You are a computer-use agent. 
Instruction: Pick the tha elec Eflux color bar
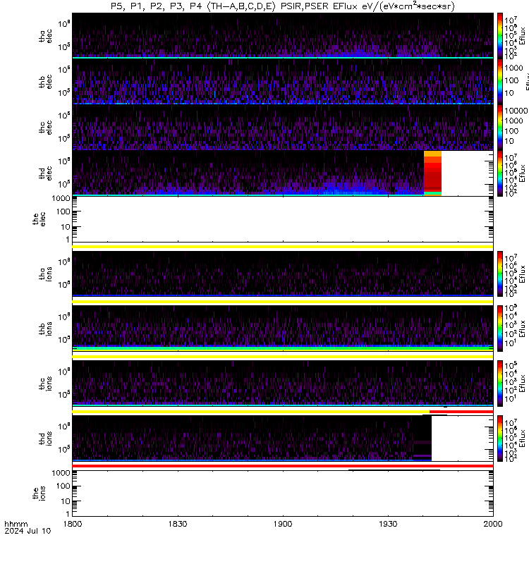click(500, 35)
